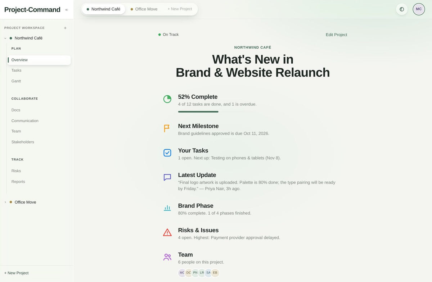This screenshot has width=432, height=282.
Task: Open the MC user avatar menu
Action: click(x=419, y=9)
